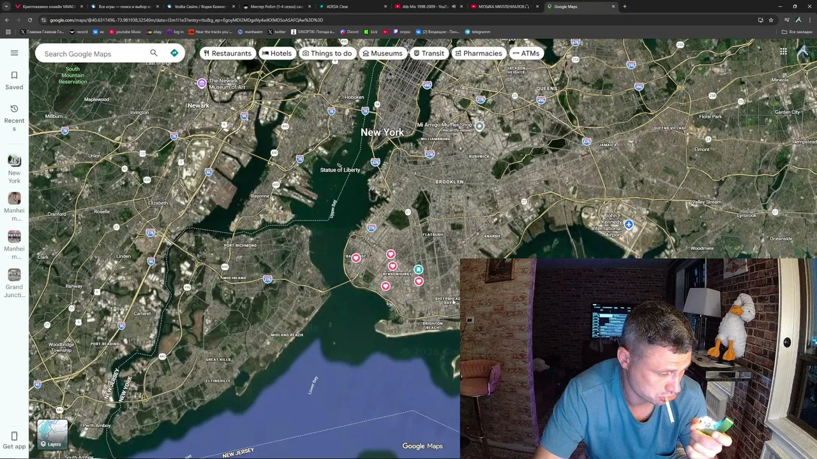
Task: Click the JFK airport marker icon
Action: [629, 224]
